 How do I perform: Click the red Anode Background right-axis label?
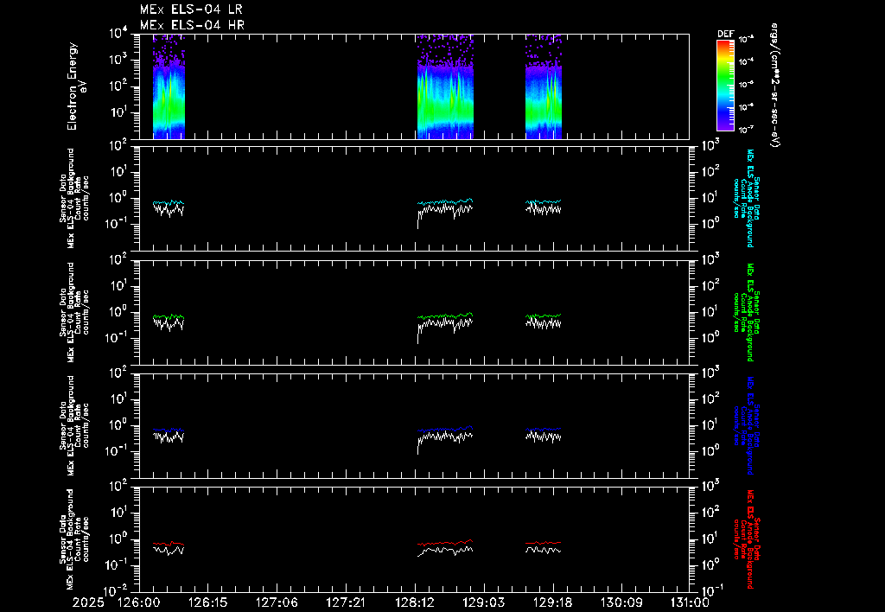tap(747, 539)
